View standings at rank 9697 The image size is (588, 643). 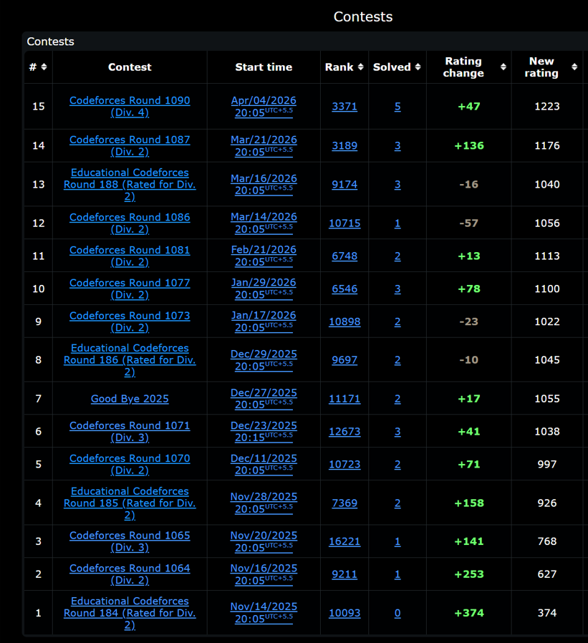344,360
